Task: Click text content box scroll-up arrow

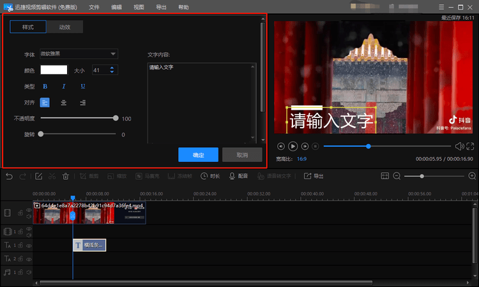Action: pyautogui.click(x=253, y=66)
